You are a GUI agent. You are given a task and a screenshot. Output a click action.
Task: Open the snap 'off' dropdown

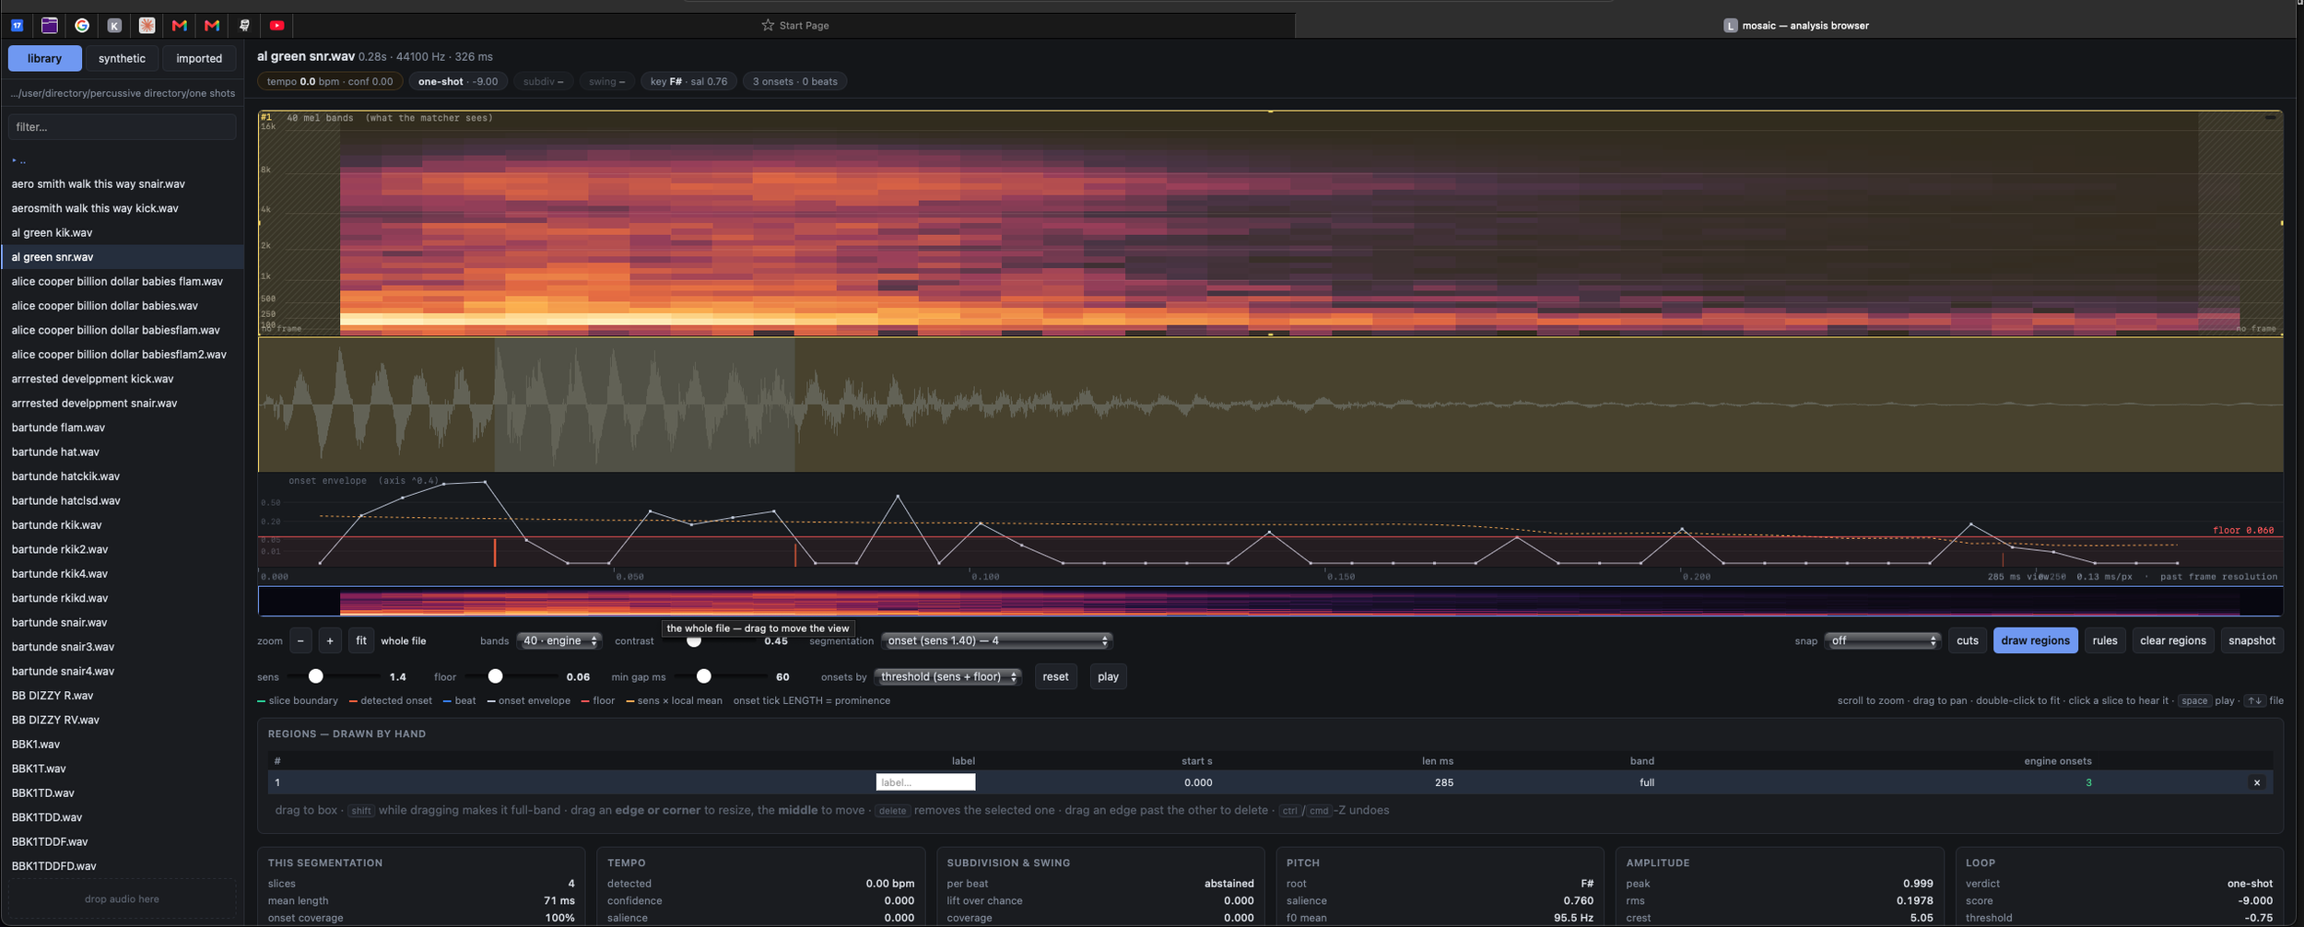pyautogui.click(x=1882, y=640)
